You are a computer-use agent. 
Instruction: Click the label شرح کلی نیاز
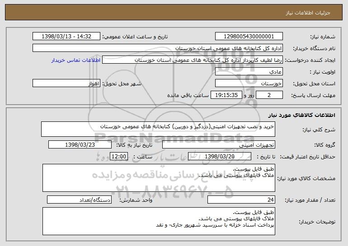point(319,130)
